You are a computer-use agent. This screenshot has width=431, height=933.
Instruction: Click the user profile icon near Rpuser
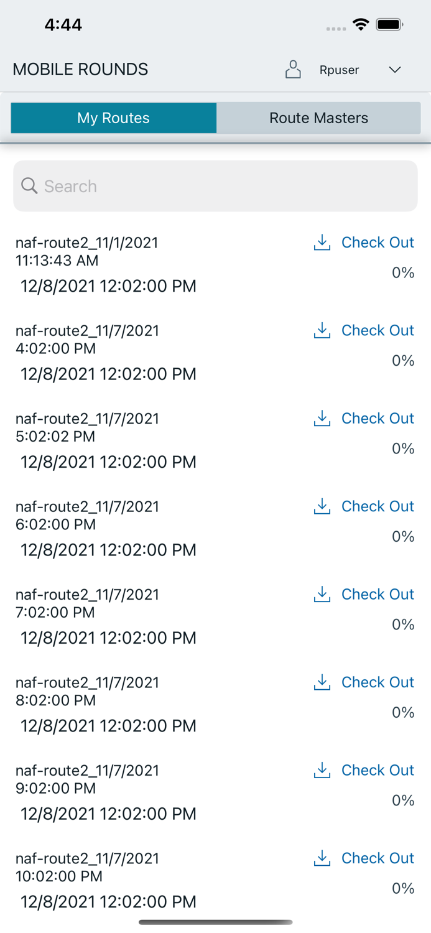pos(293,69)
